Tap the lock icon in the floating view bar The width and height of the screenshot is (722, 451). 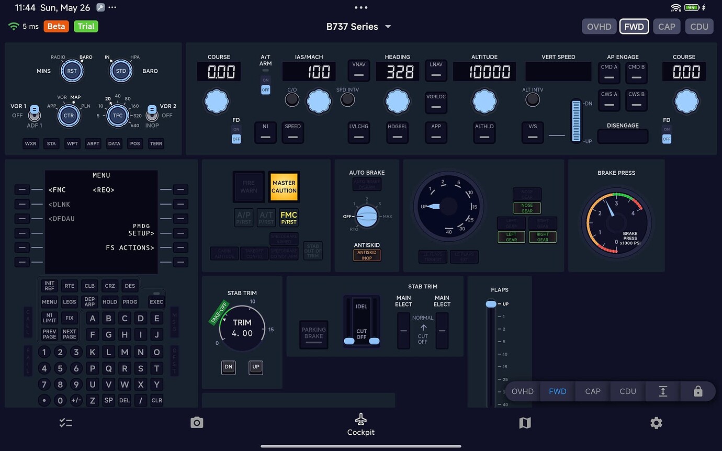pos(698,391)
